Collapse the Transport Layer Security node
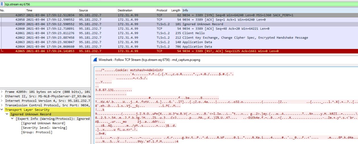This screenshot has width=358, height=144. pyautogui.click(x=2, y=110)
